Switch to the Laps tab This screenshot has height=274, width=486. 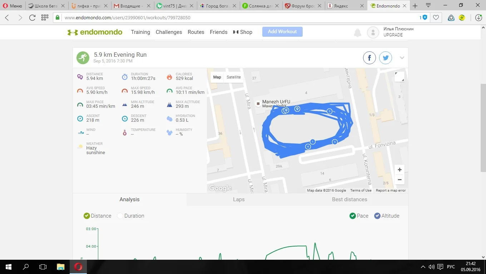(239, 199)
